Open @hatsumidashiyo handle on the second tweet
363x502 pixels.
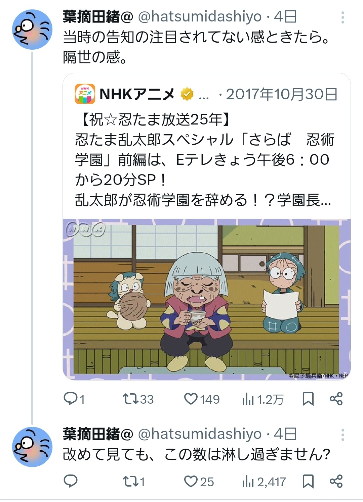point(200,434)
